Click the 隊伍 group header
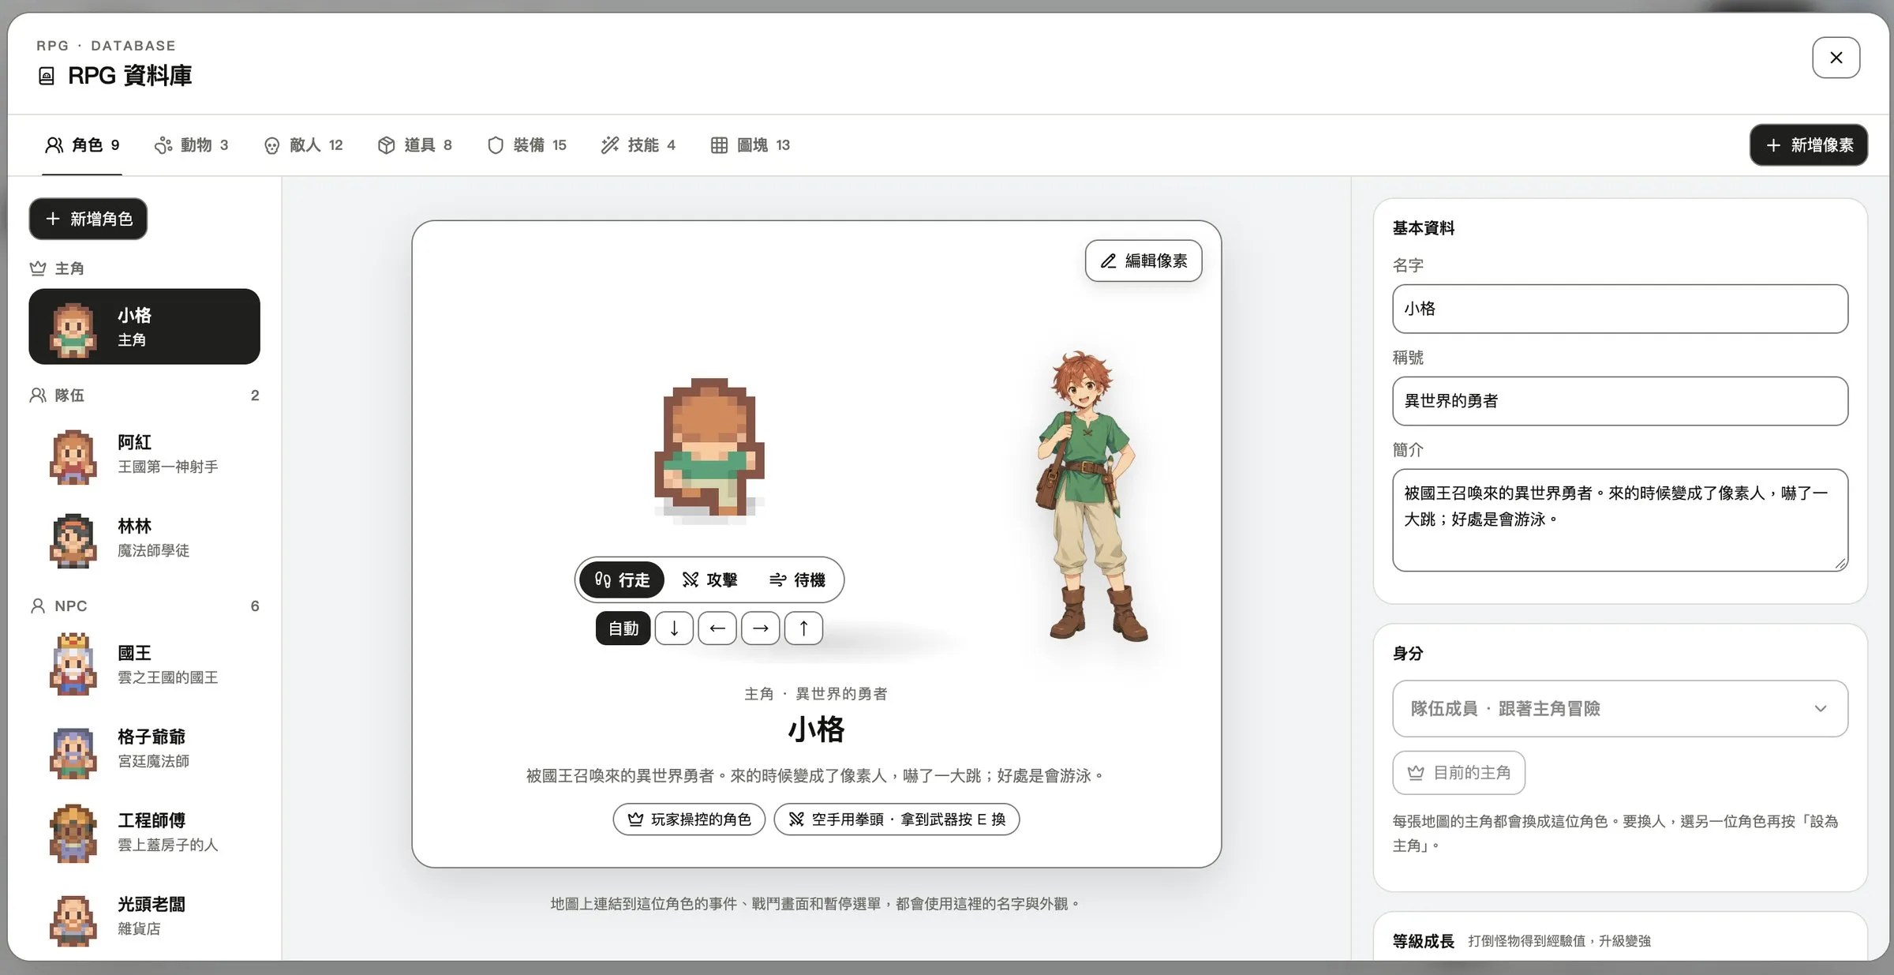The image size is (1894, 975). pyautogui.click(x=144, y=395)
